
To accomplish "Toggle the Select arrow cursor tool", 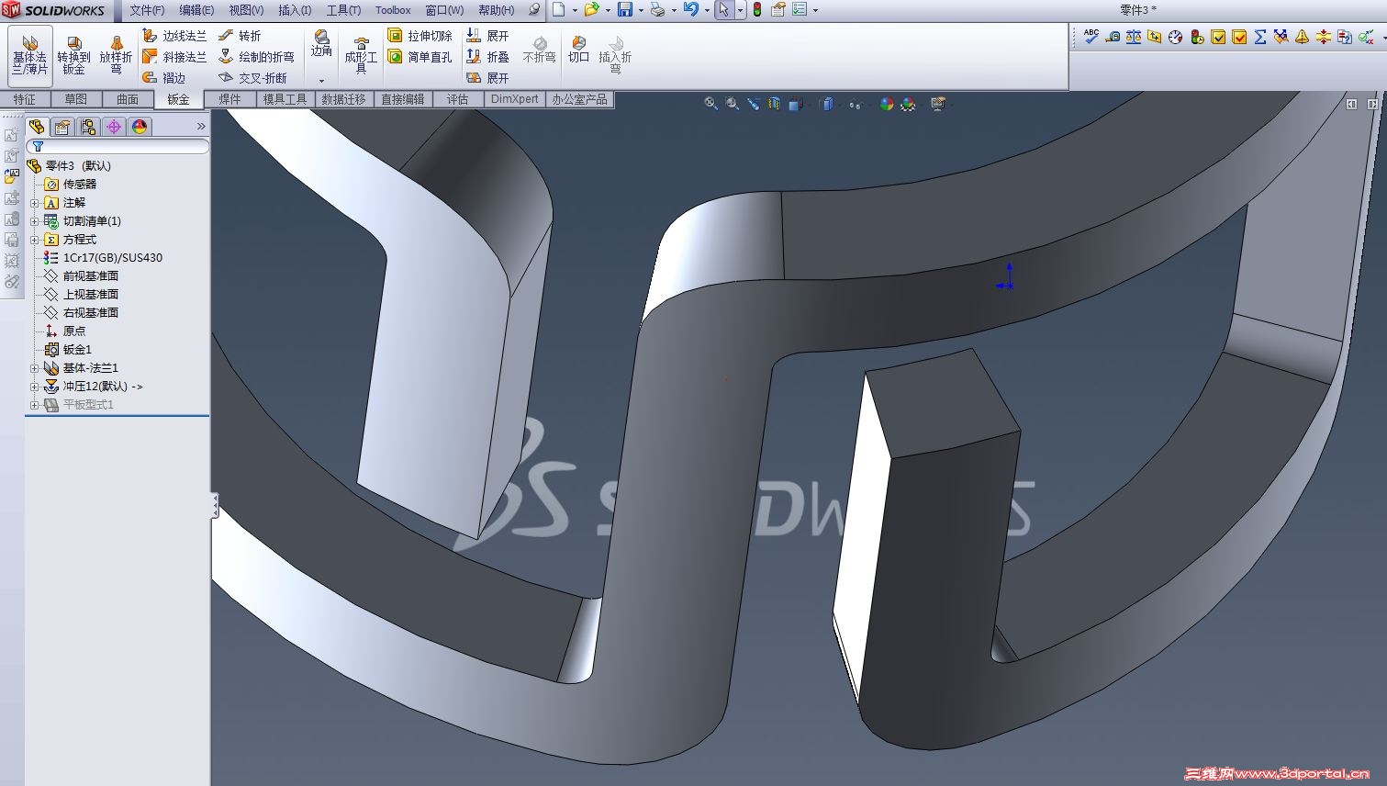I will coord(724,10).
